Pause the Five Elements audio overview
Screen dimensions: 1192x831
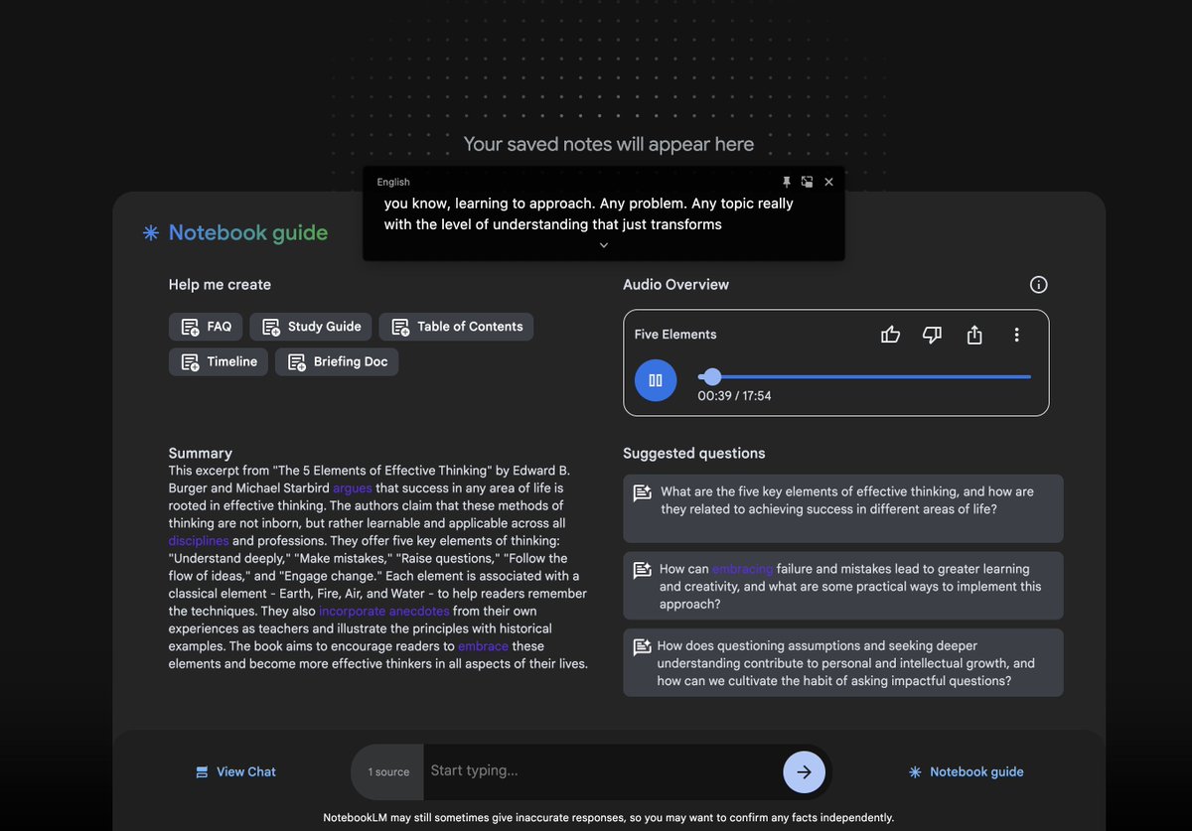pyautogui.click(x=656, y=380)
